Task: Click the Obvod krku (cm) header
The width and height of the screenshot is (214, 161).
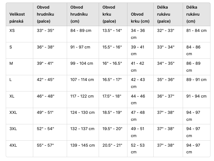Action: click(140, 18)
